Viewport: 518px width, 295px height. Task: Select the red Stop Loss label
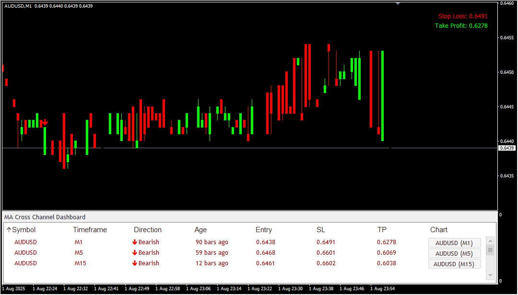pyautogui.click(x=462, y=16)
